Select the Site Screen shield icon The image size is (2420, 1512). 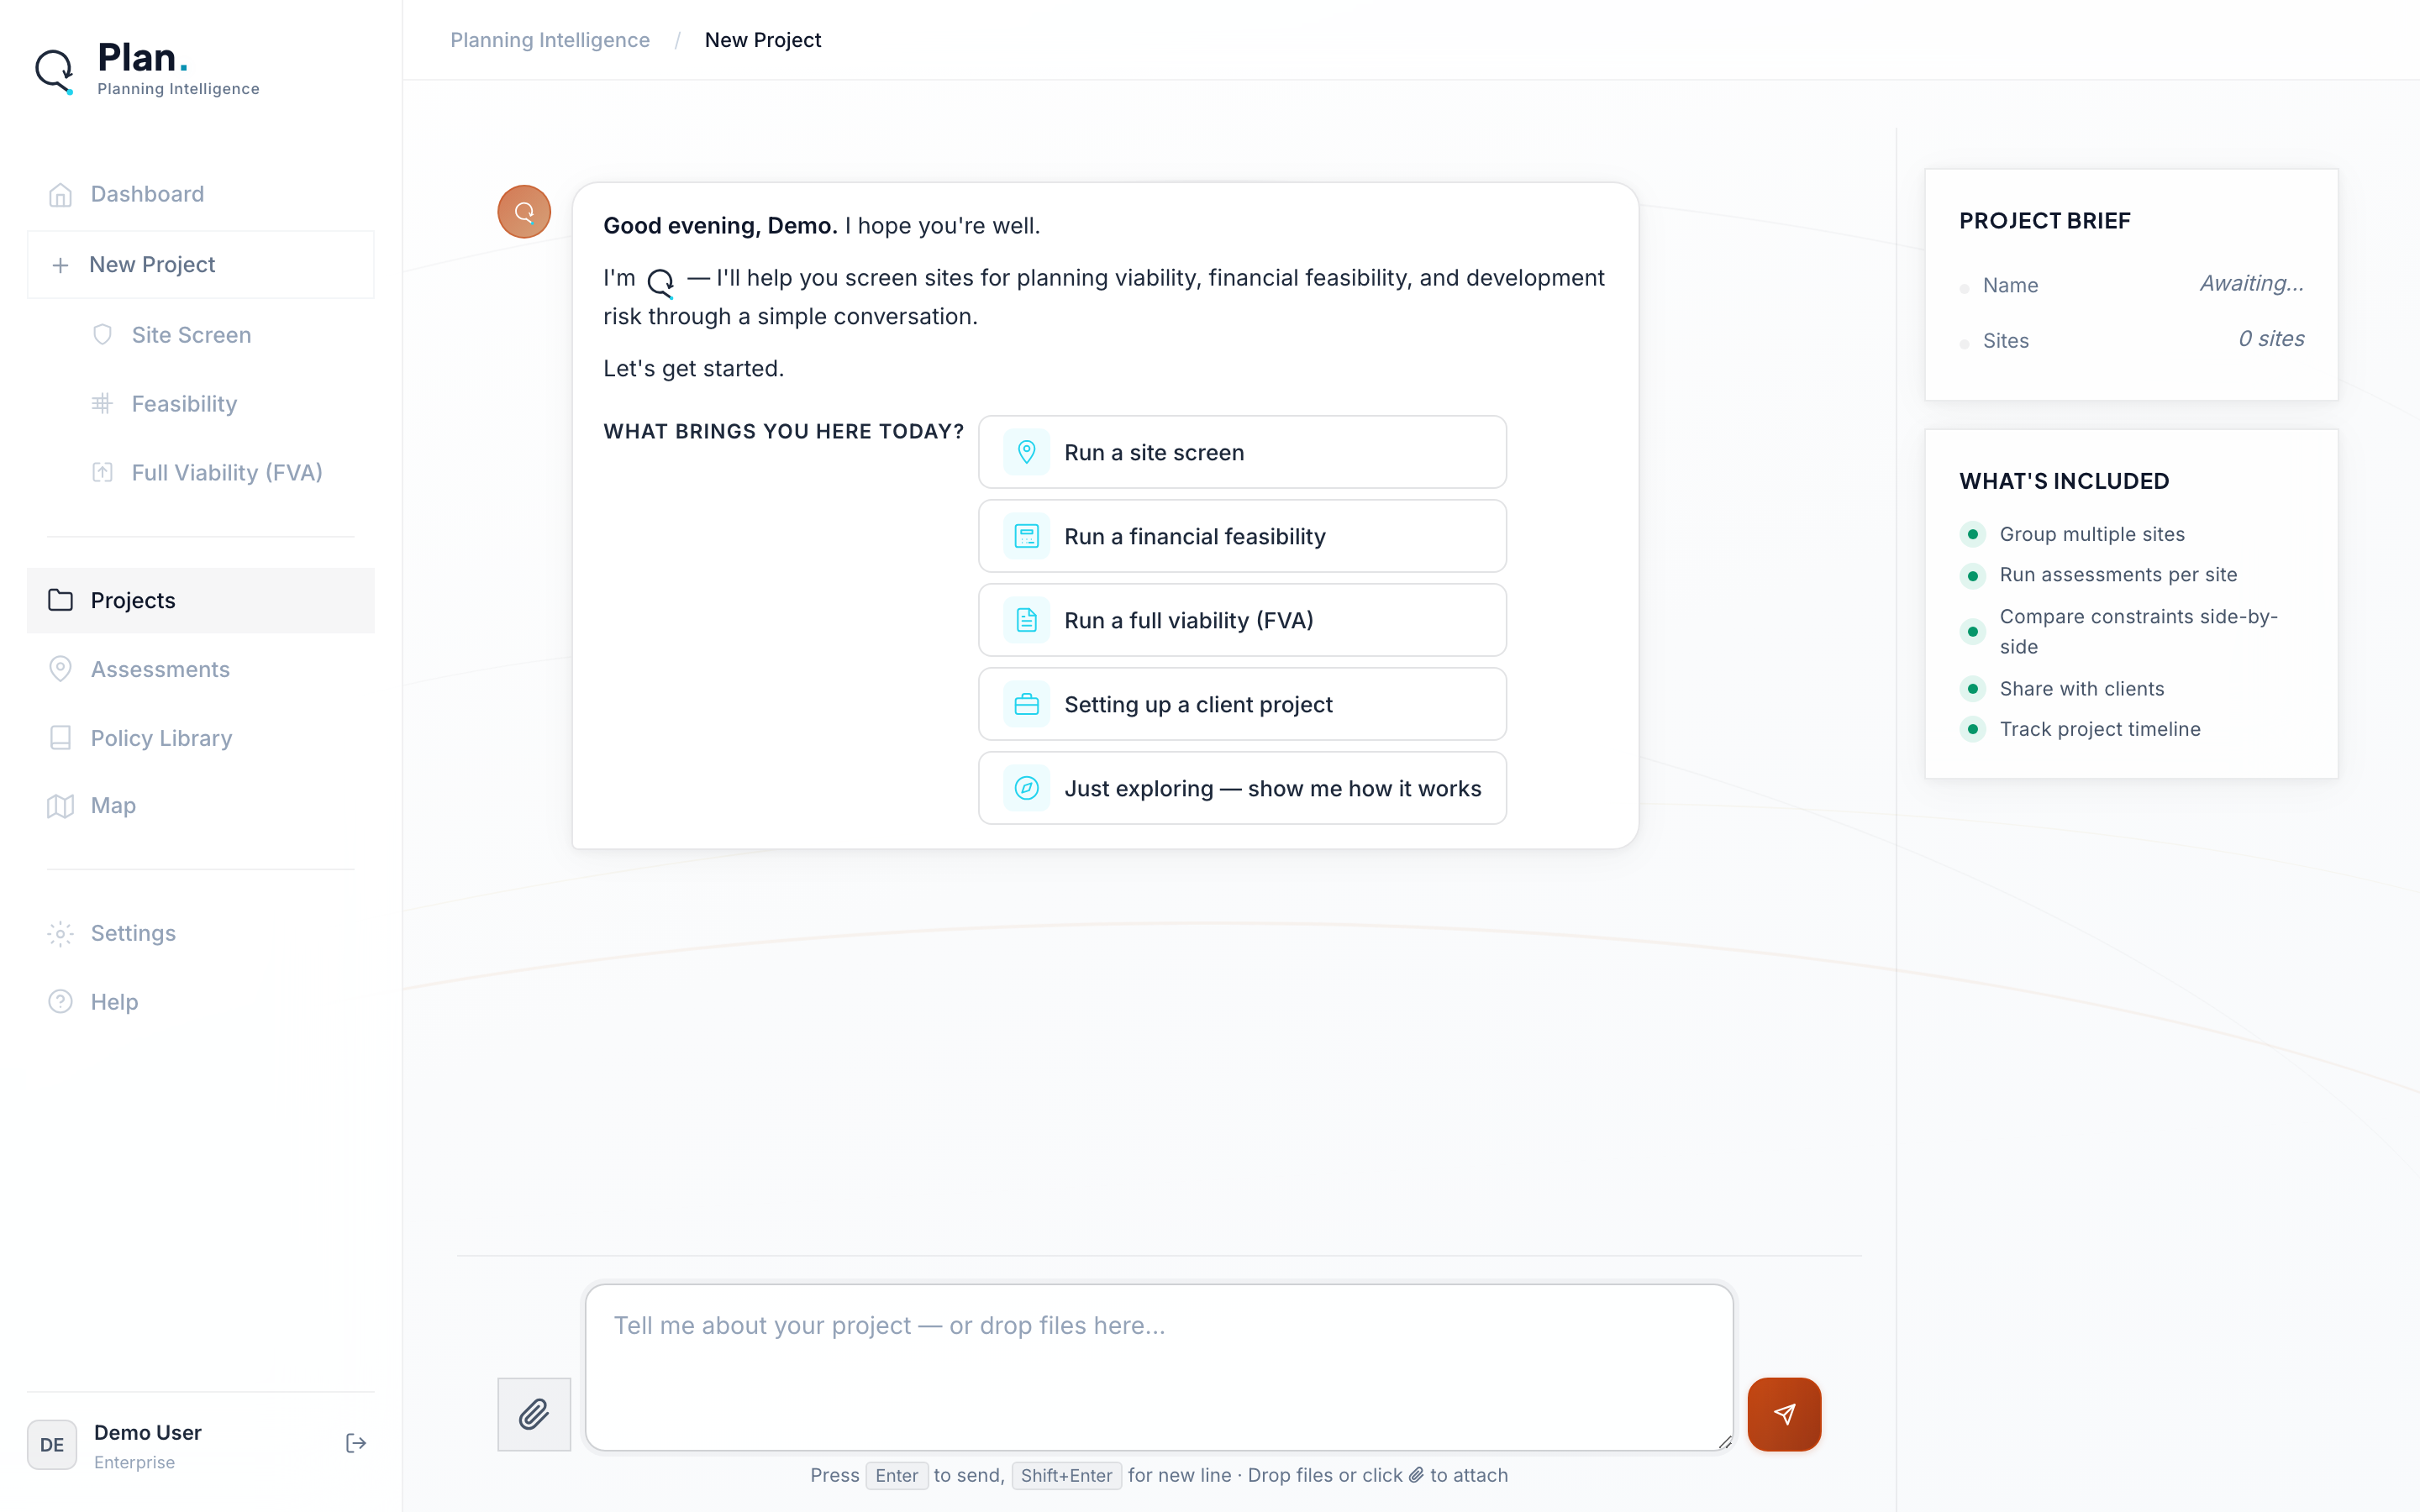(104, 335)
